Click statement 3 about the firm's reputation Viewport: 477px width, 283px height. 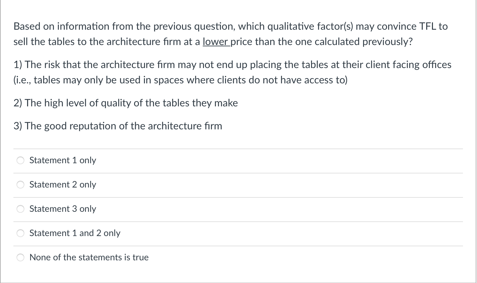[117, 126]
